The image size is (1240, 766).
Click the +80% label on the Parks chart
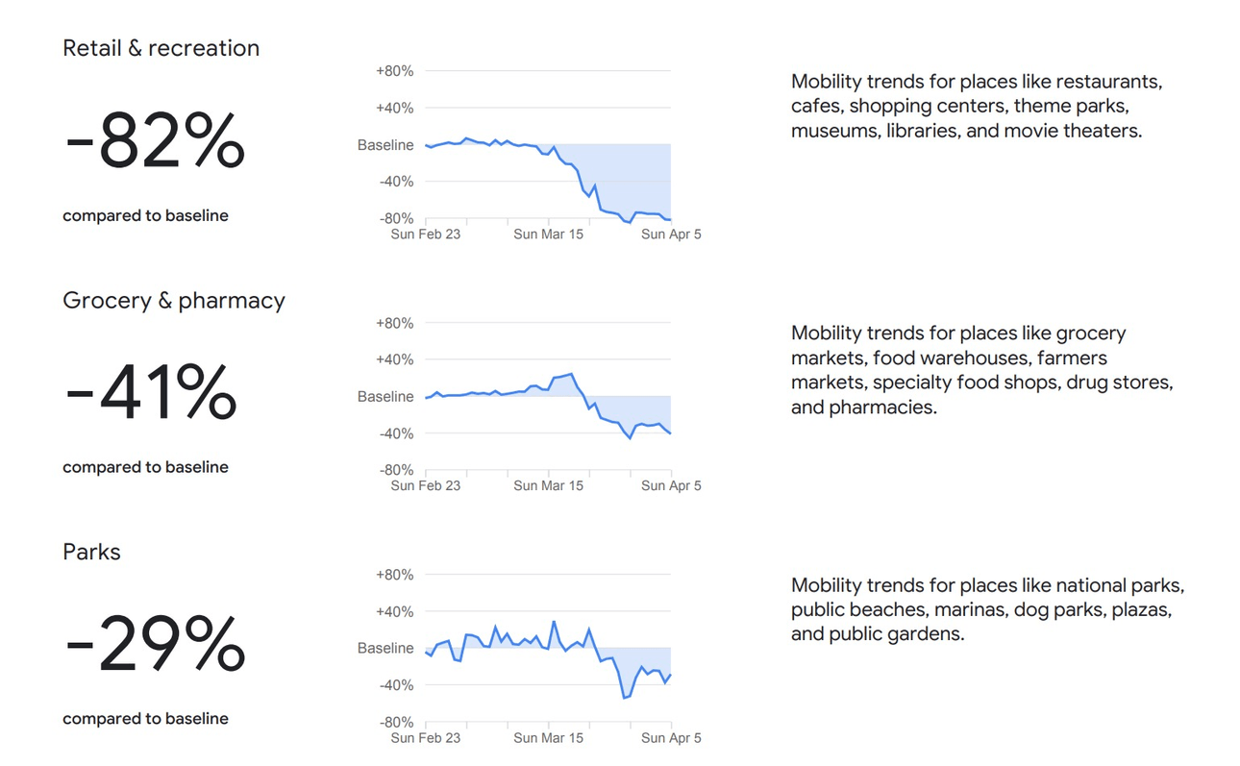[x=394, y=575]
